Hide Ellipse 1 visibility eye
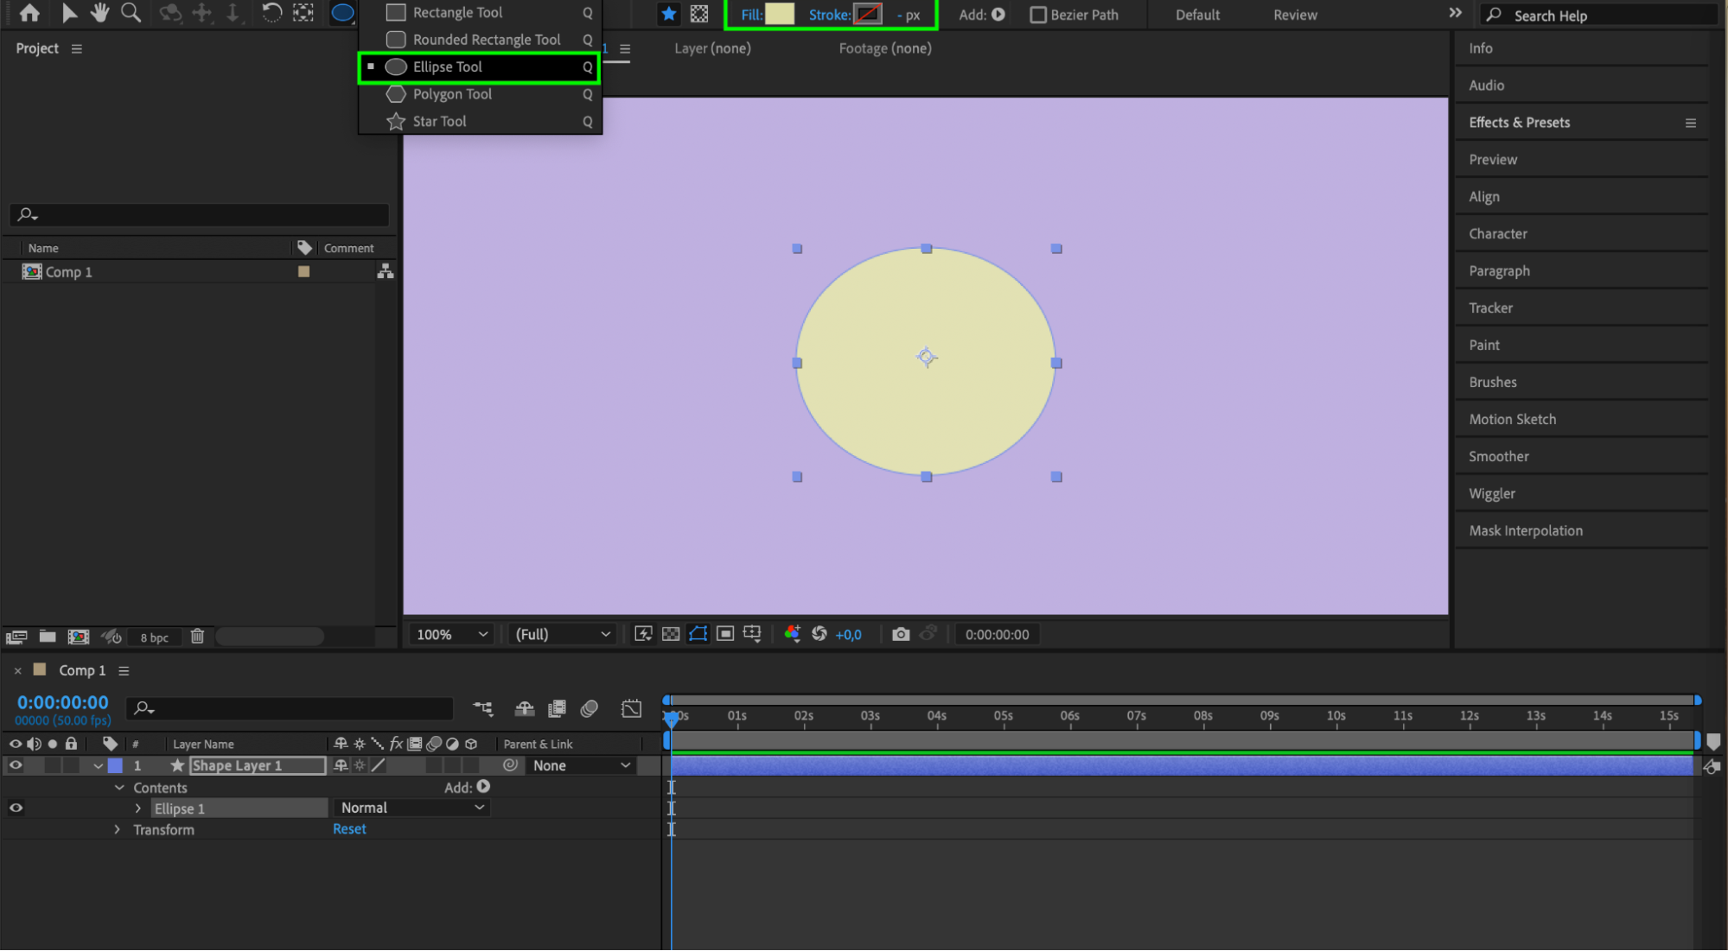 coord(16,808)
